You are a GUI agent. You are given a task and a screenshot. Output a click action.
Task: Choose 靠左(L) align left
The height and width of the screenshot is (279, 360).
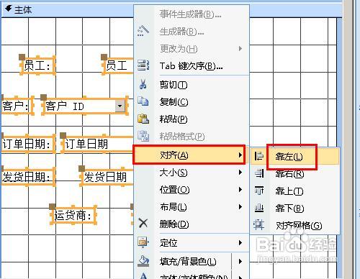point(295,157)
